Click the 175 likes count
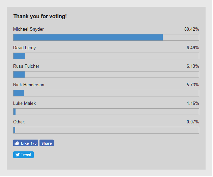The width and height of the screenshot is (213, 177). [x=33, y=143]
